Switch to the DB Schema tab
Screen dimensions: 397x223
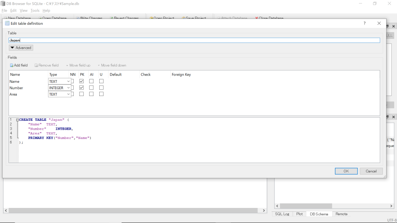tap(319, 214)
